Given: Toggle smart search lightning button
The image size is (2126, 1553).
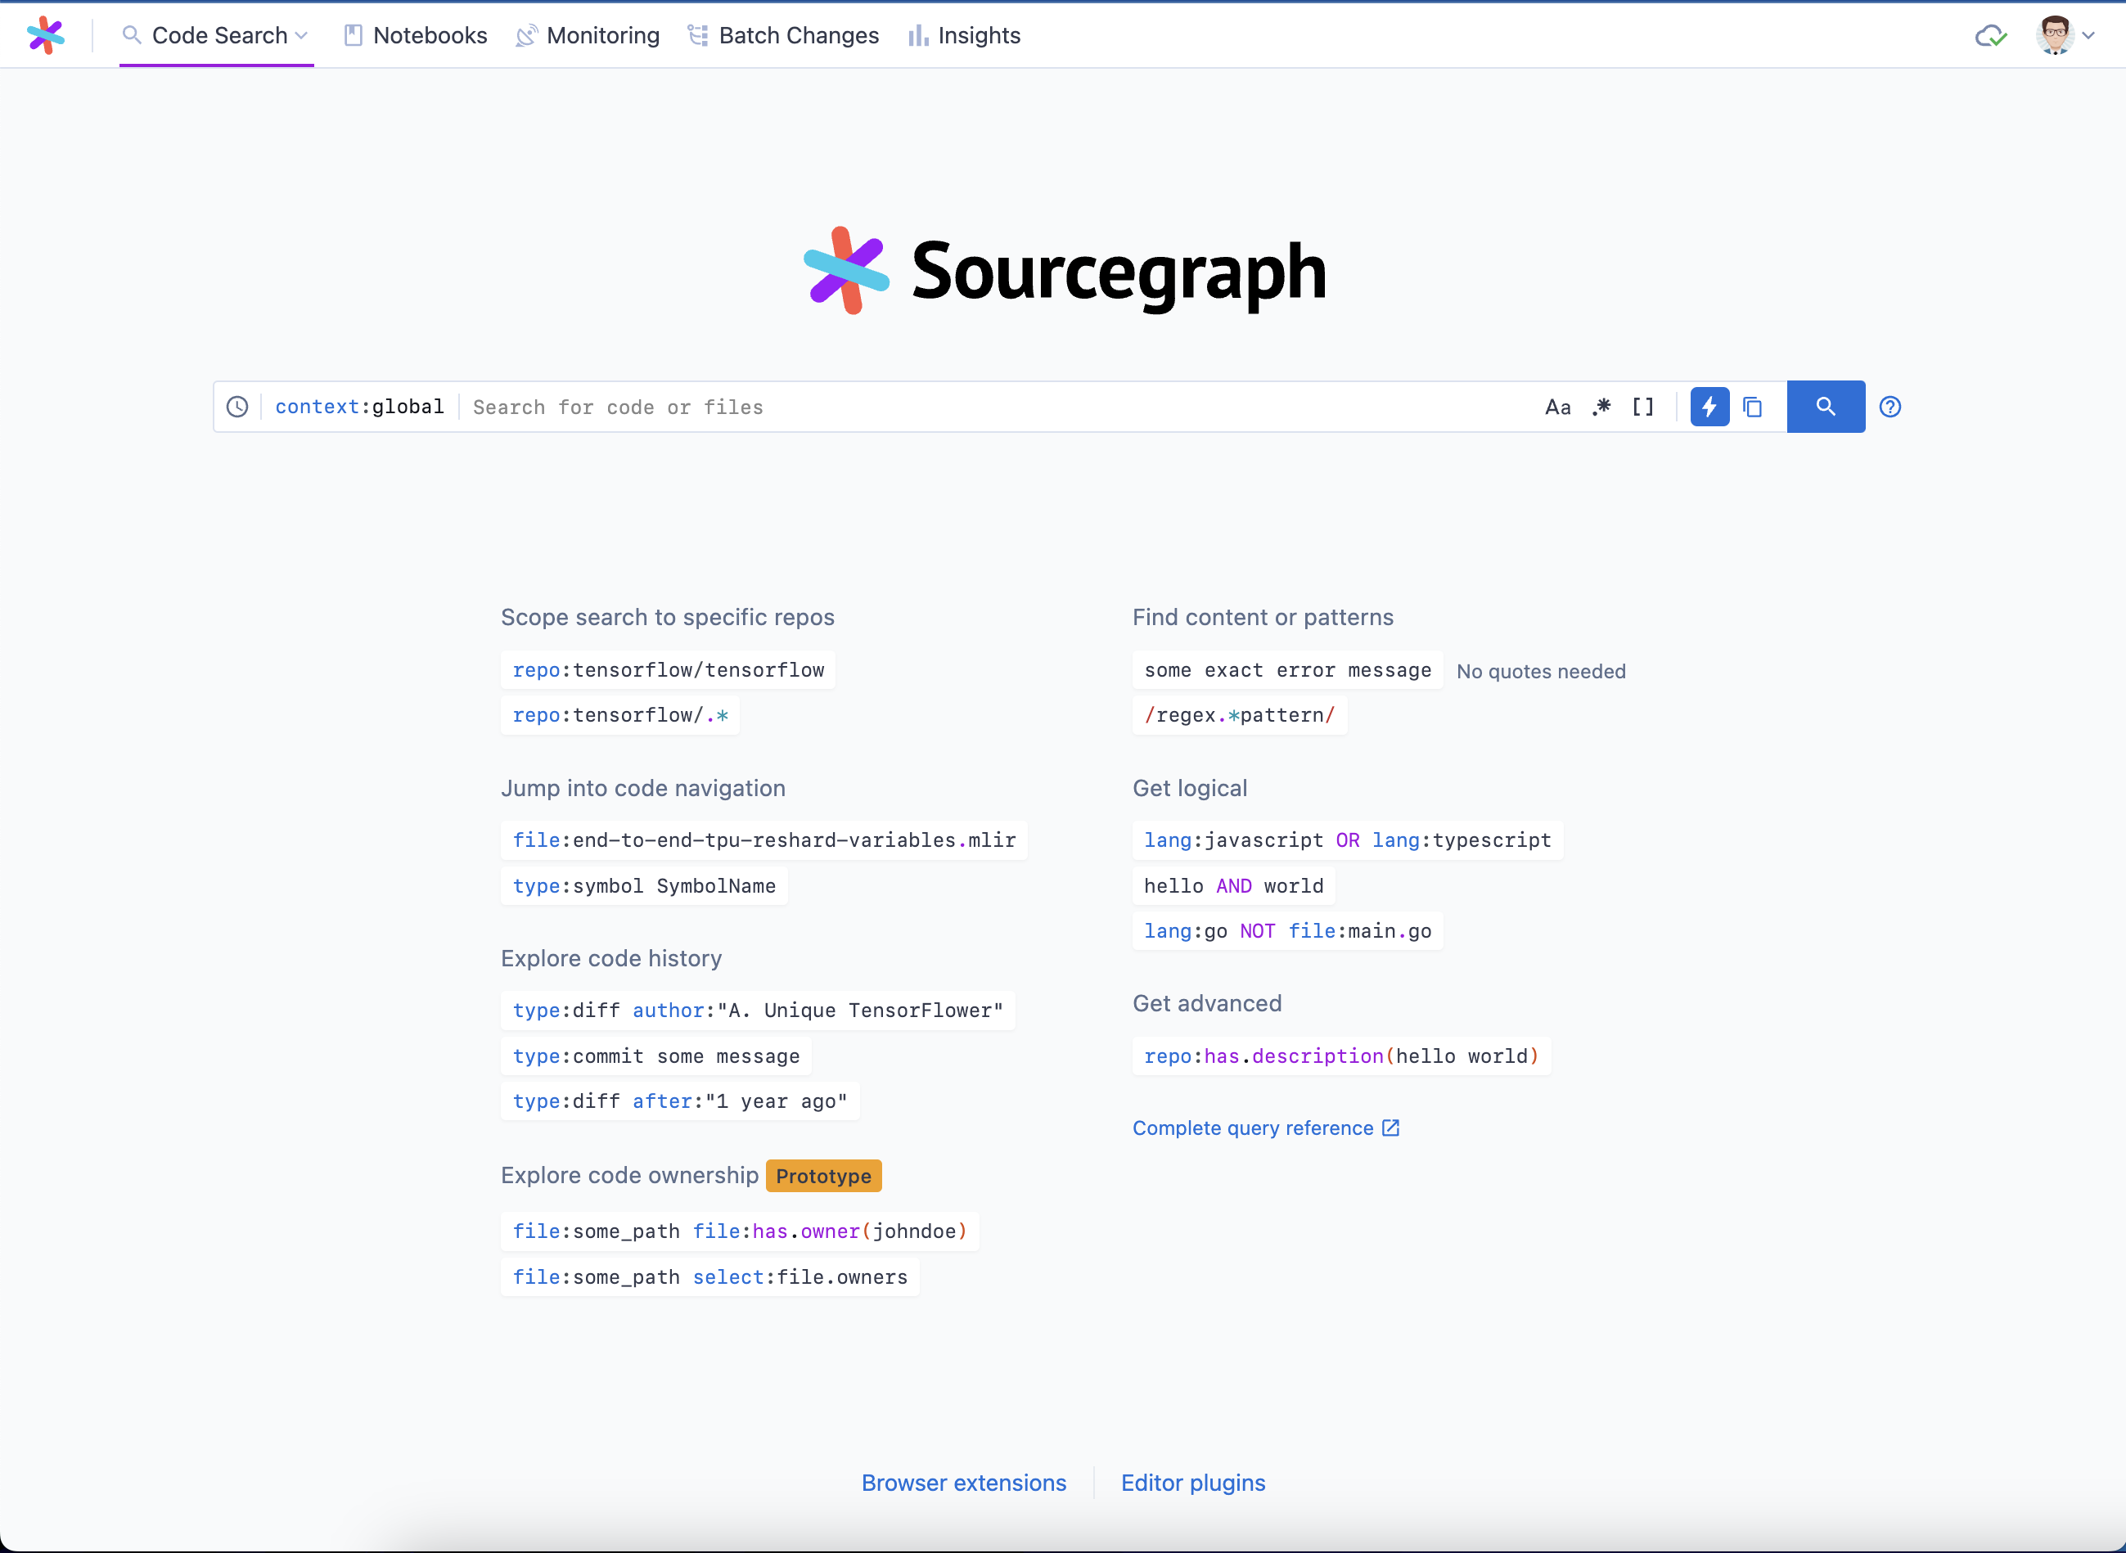Looking at the screenshot, I should point(1709,407).
